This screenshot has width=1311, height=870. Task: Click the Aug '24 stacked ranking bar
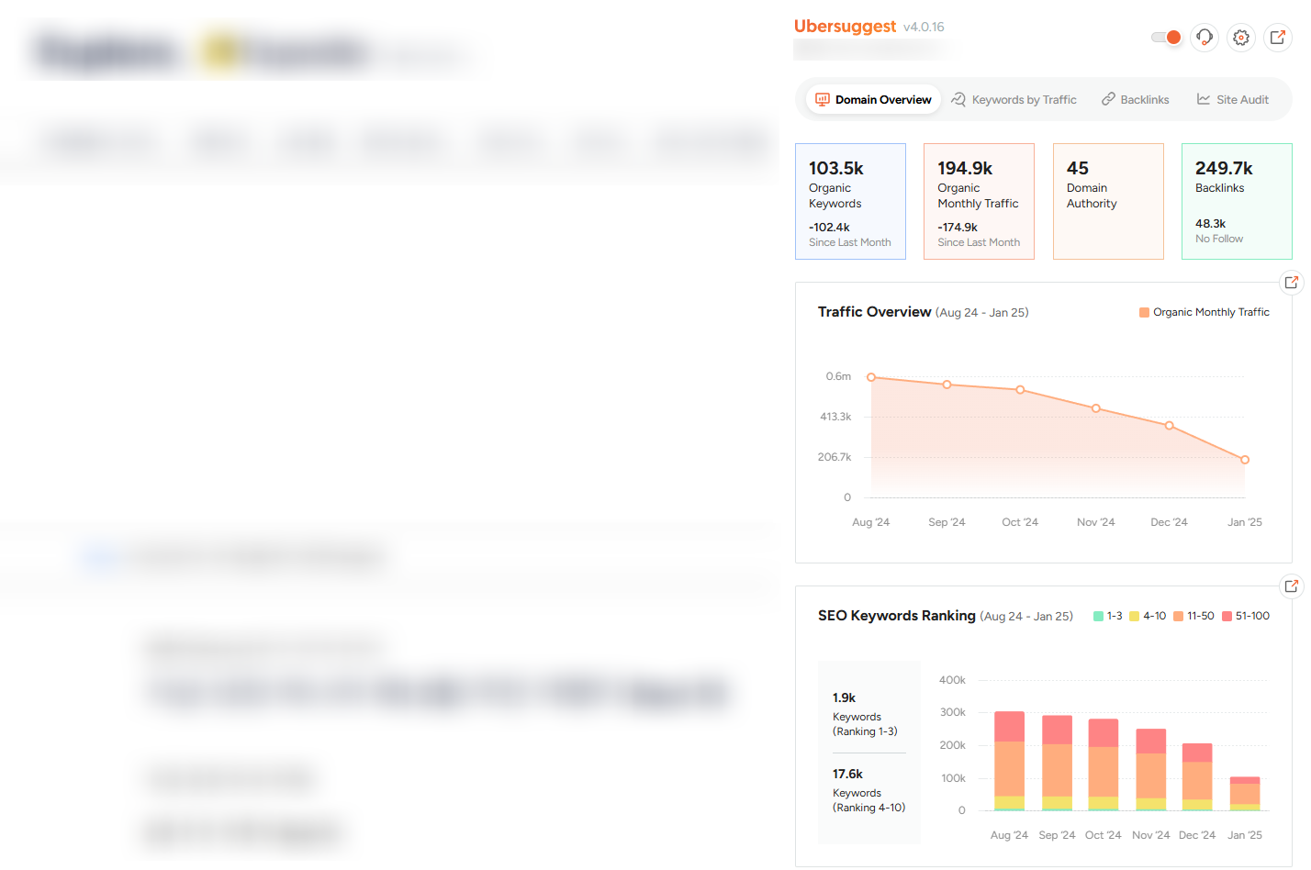1009,760
